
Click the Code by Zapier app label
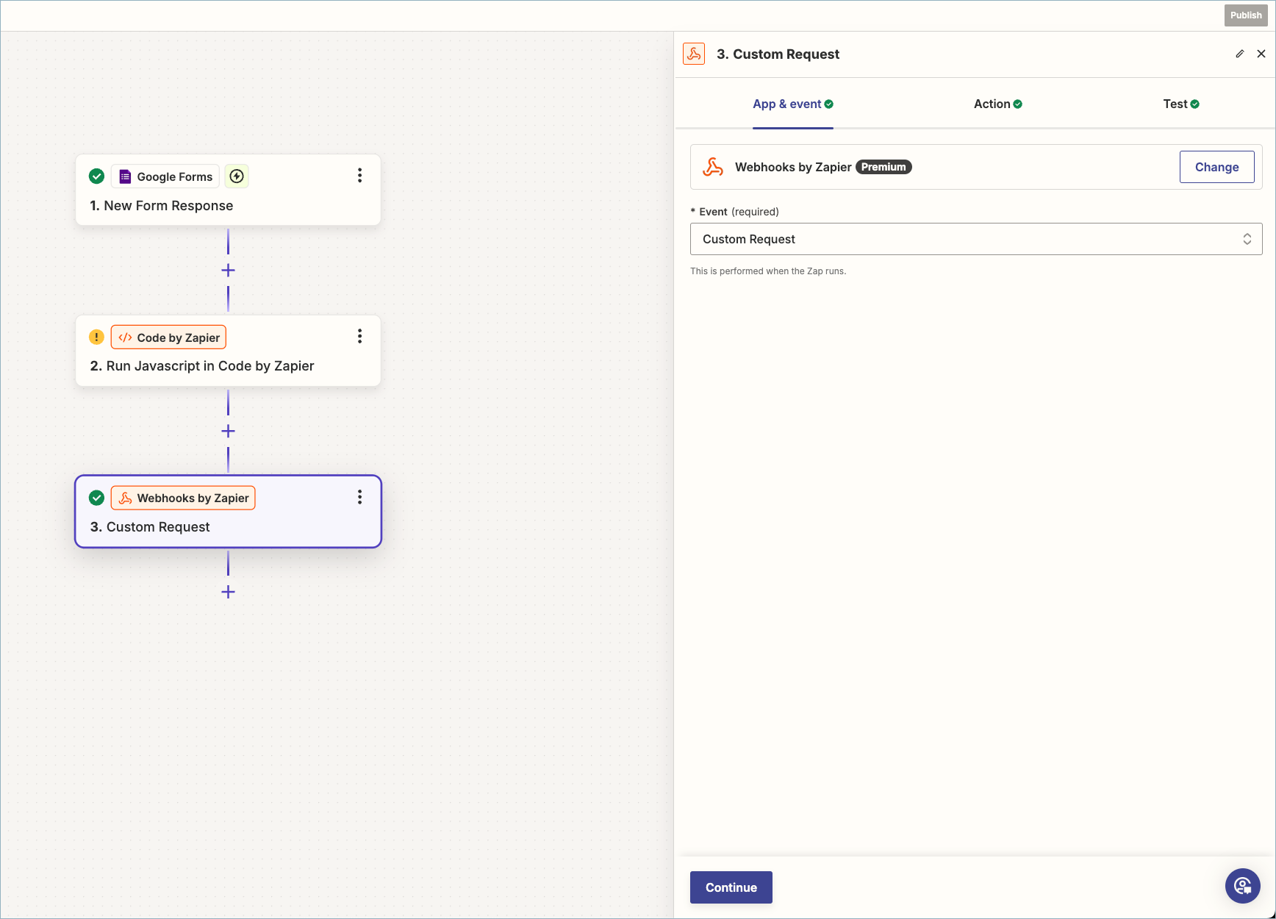[x=168, y=337]
